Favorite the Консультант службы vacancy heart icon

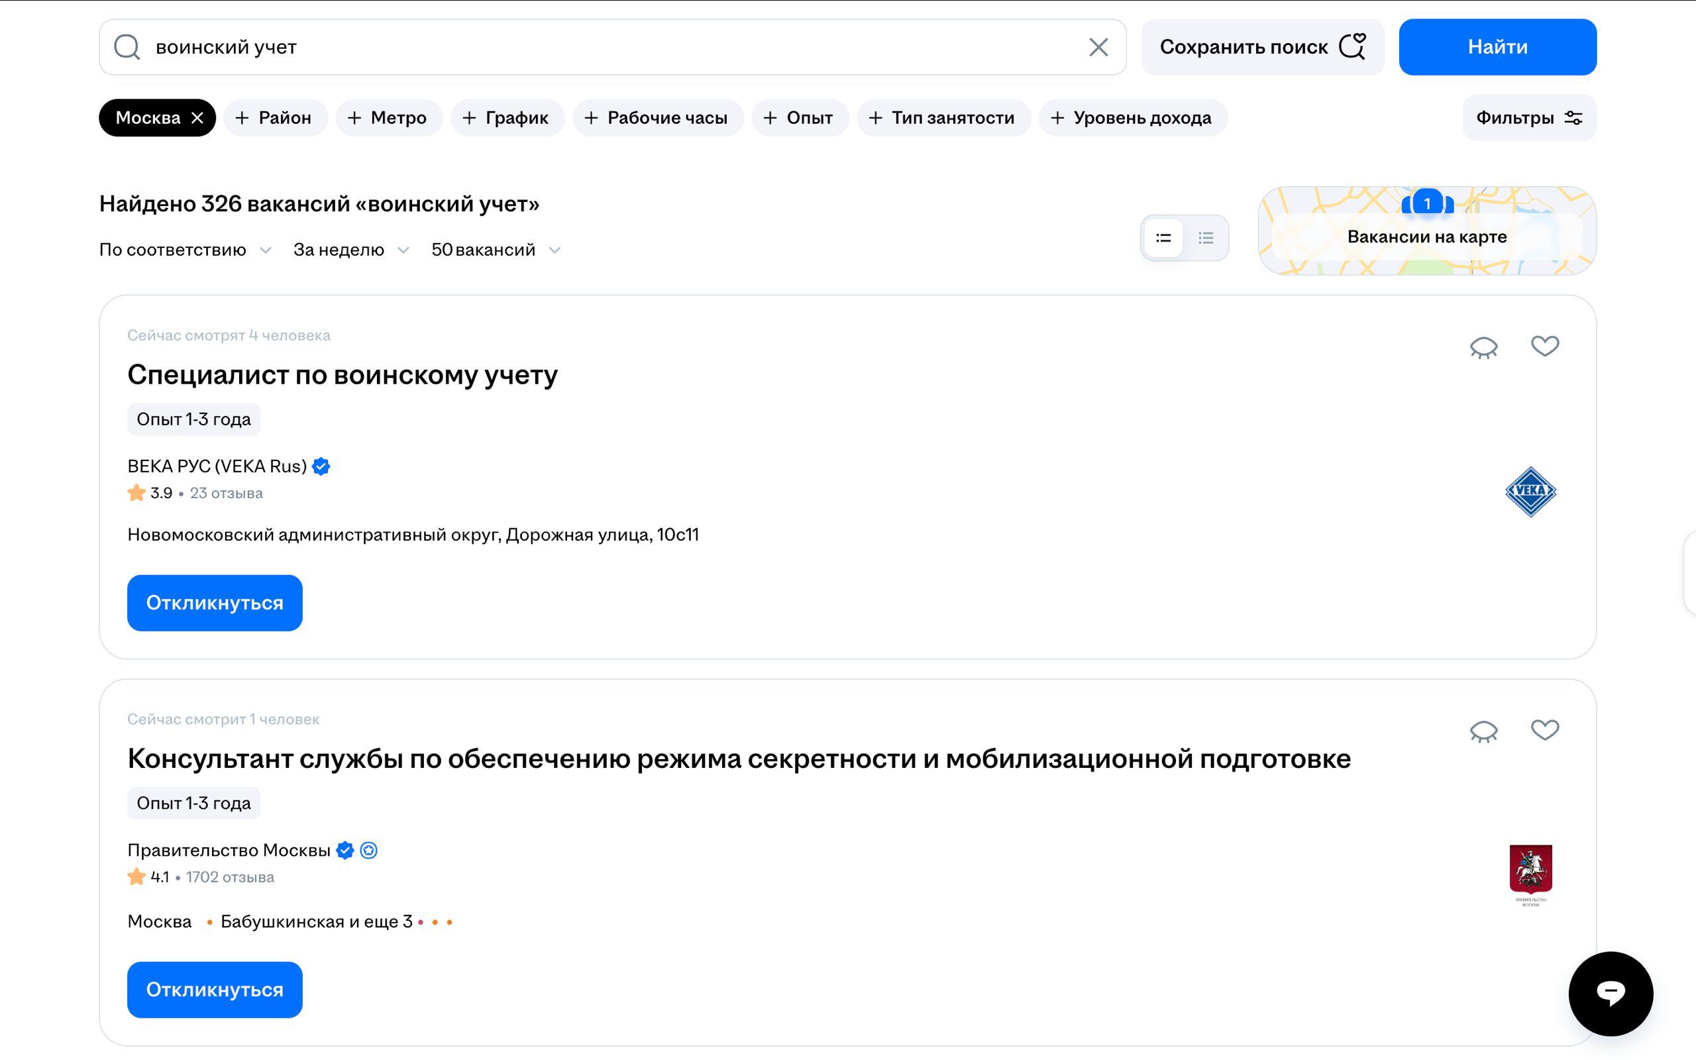pyautogui.click(x=1545, y=730)
